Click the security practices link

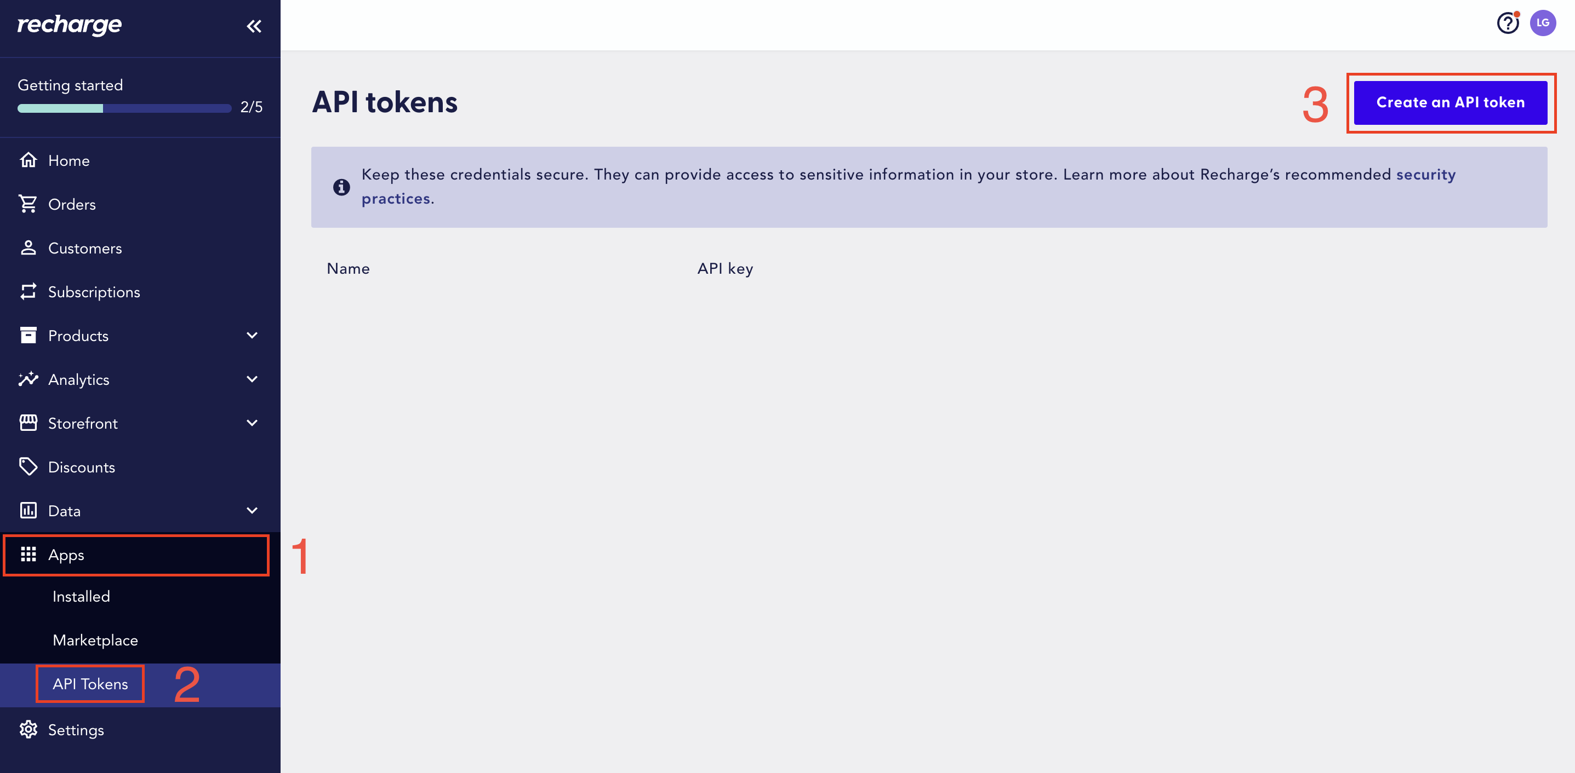395,198
